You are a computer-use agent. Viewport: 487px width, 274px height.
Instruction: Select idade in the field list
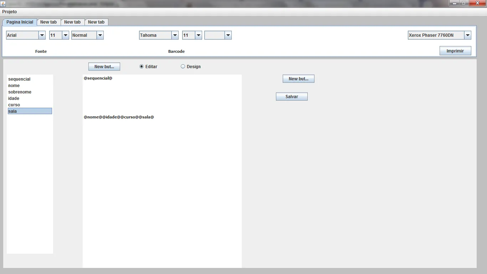pos(30,98)
